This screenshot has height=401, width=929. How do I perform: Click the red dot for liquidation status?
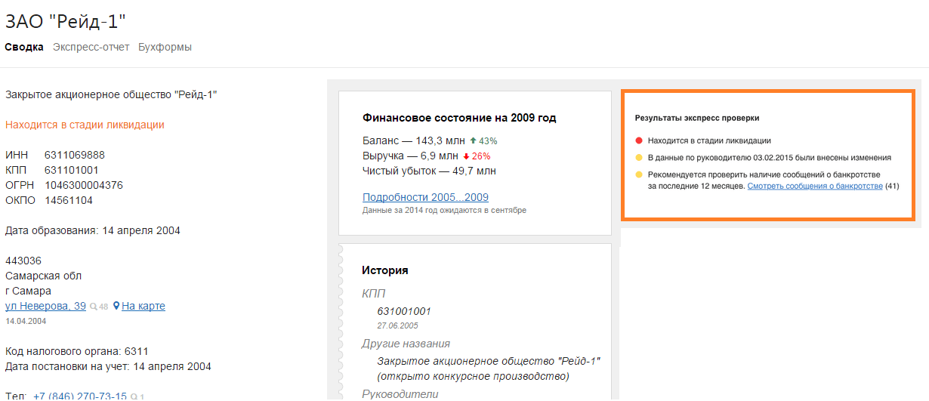[638, 140]
